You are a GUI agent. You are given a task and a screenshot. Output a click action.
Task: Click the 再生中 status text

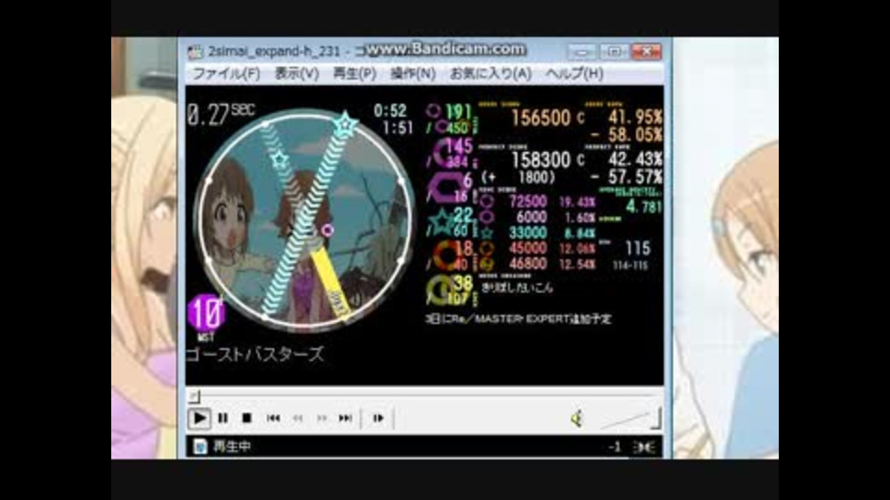(x=232, y=446)
